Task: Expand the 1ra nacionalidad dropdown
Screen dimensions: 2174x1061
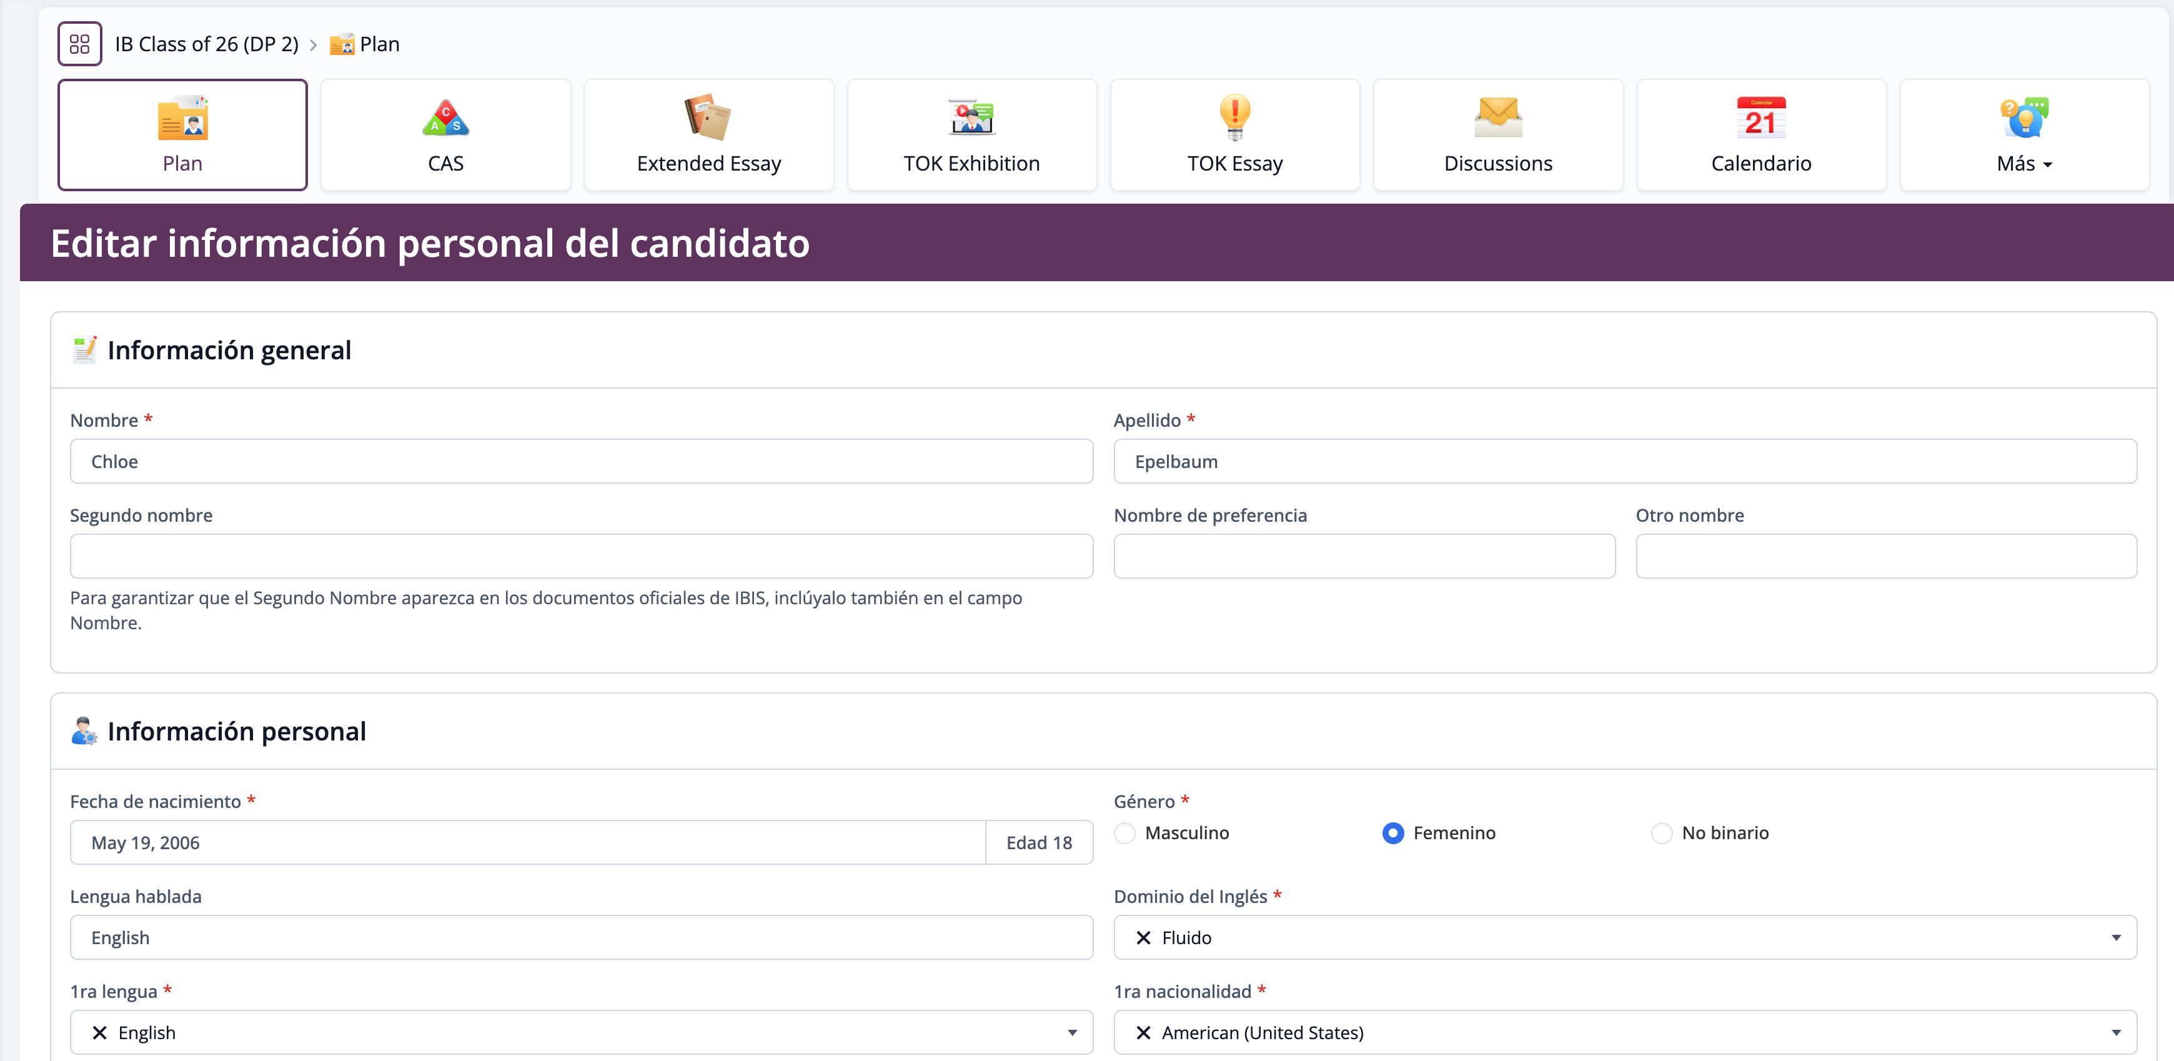Action: click(x=2115, y=1032)
